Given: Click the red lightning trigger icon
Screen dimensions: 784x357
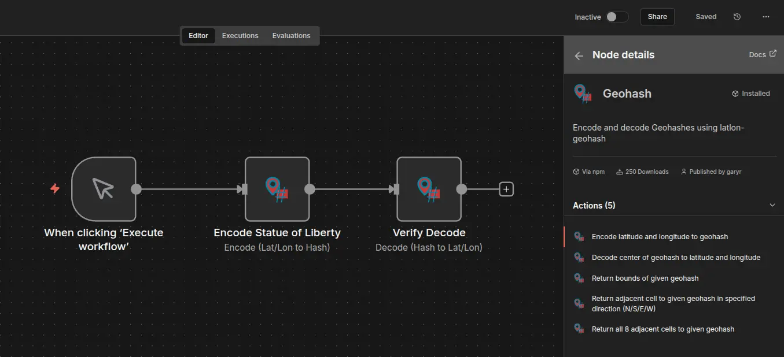Looking at the screenshot, I should (x=55, y=188).
